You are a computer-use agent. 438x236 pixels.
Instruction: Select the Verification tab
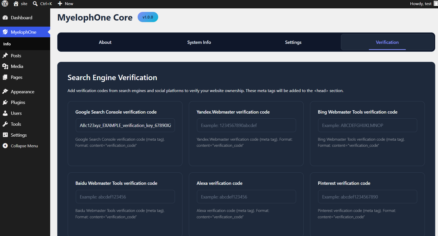(x=387, y=42)
